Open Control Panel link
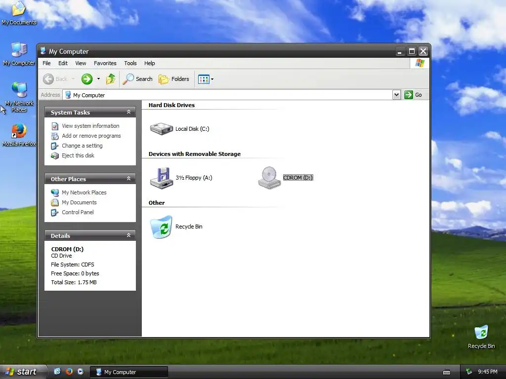The width and height of the screenshot is (506, 379). [78, 212]
